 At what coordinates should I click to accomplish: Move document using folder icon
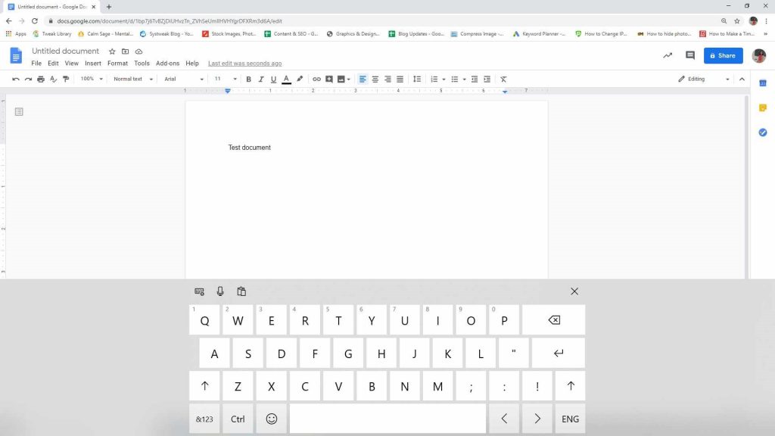click(x=125, y=51)
